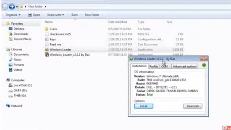
Task: Open Recent Places in the navigation pane
Action: tap(22, 39)
